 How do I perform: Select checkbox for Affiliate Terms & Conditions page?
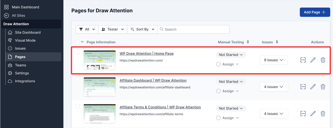pyautogui.click(x=78, y=106)
